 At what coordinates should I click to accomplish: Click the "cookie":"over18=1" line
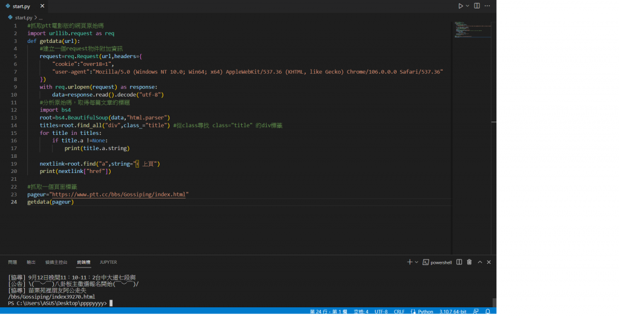point(83,64)
